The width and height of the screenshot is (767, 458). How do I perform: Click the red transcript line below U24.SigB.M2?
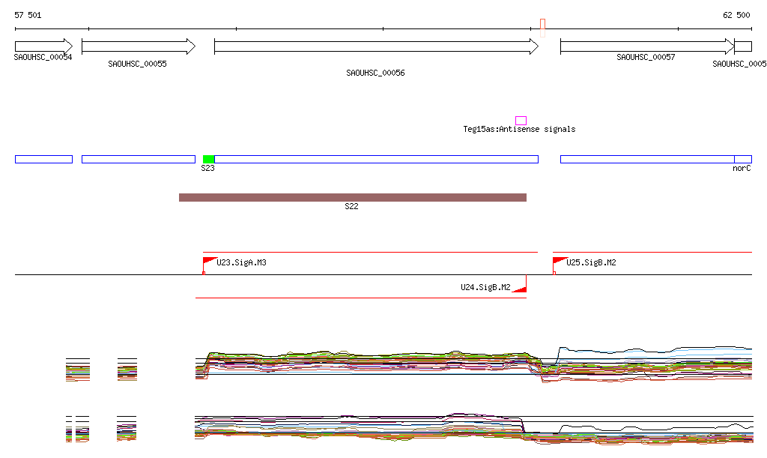coord(361,298)
